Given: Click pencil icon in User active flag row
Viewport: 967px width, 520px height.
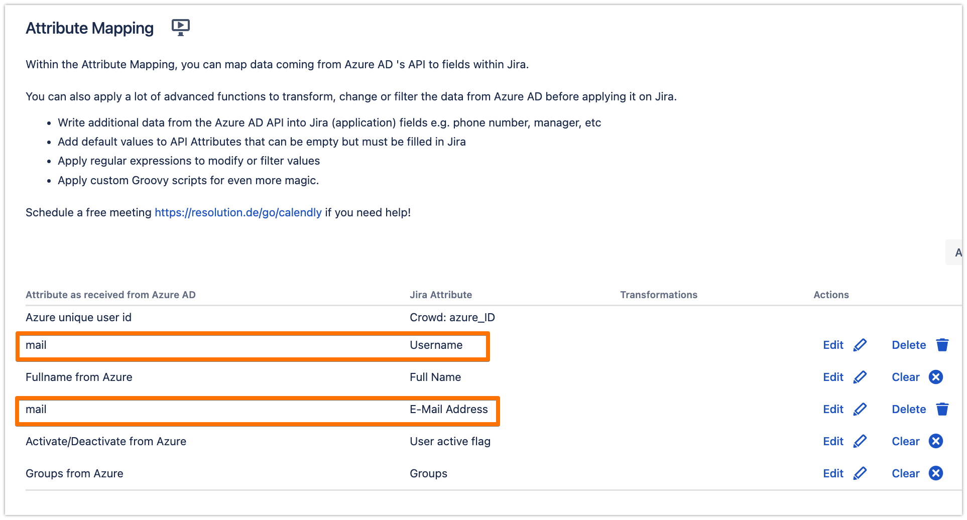Looking at the screenshot, I should (x=860, y=441).
